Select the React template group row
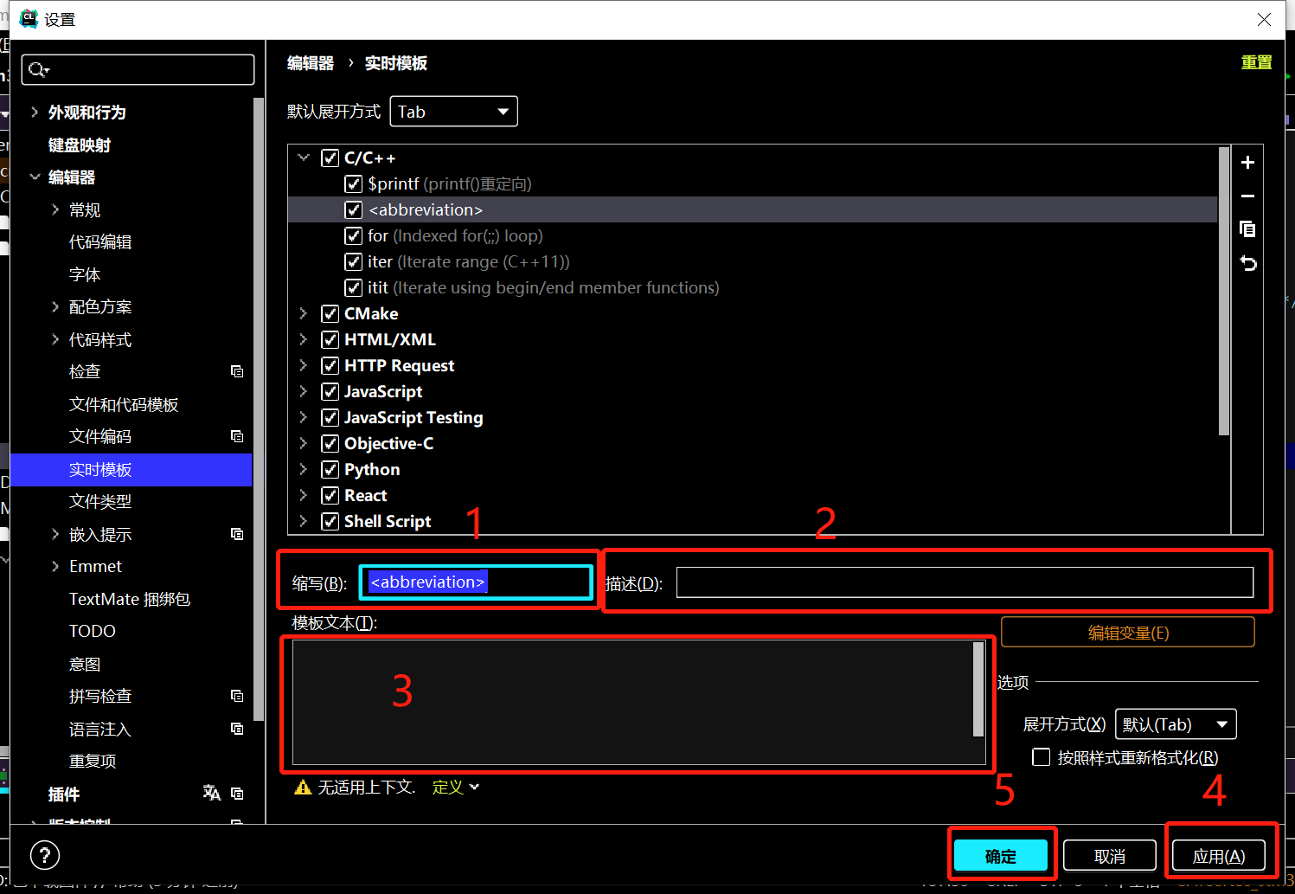This screenshot has height=894, width=1295. (x=753, y=495)
